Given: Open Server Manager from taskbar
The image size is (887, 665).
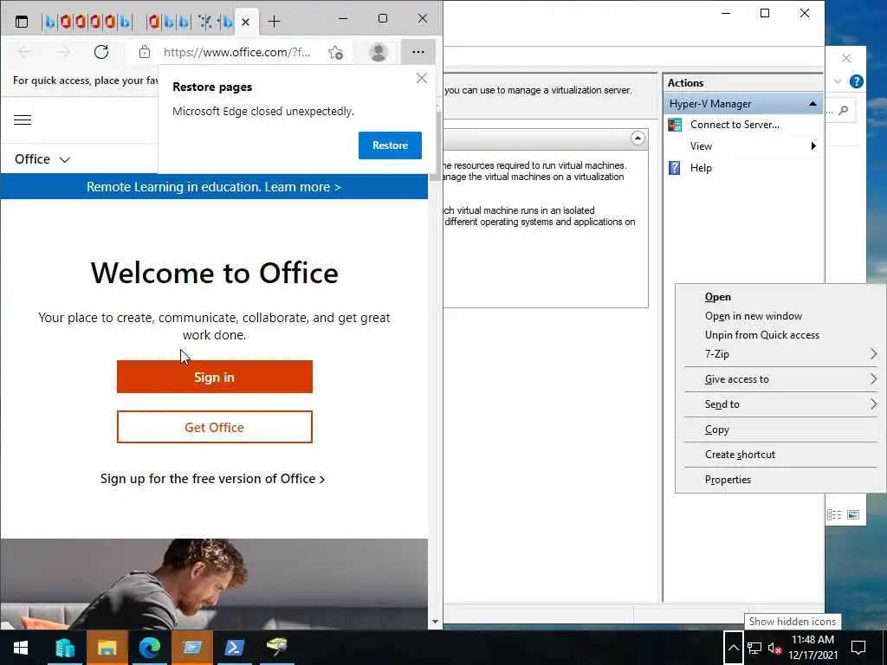Looking at the screenshot, I should pyautogui.click(x=64, y=648).
